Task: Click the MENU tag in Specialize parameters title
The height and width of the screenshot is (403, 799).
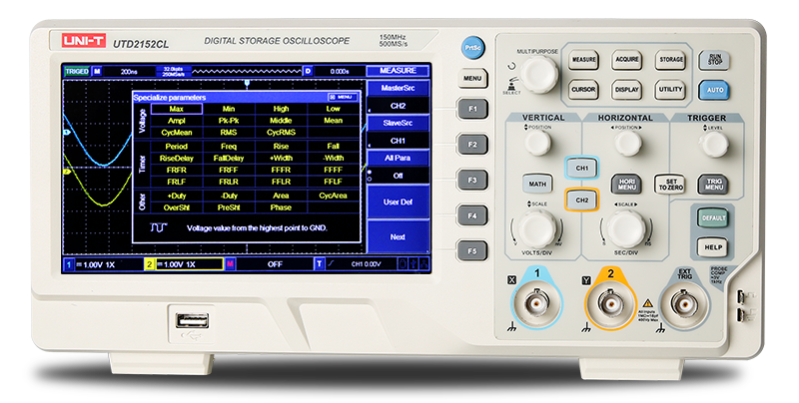Action: (x=343, y=97)
